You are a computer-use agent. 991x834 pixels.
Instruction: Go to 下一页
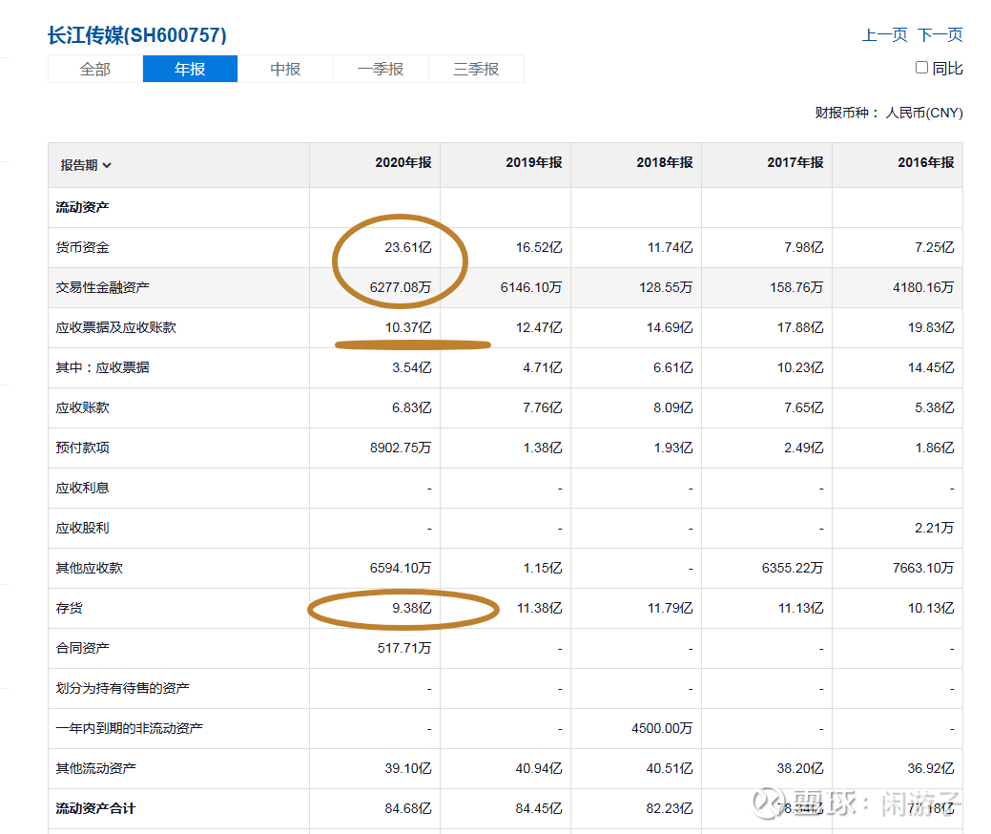939,35
